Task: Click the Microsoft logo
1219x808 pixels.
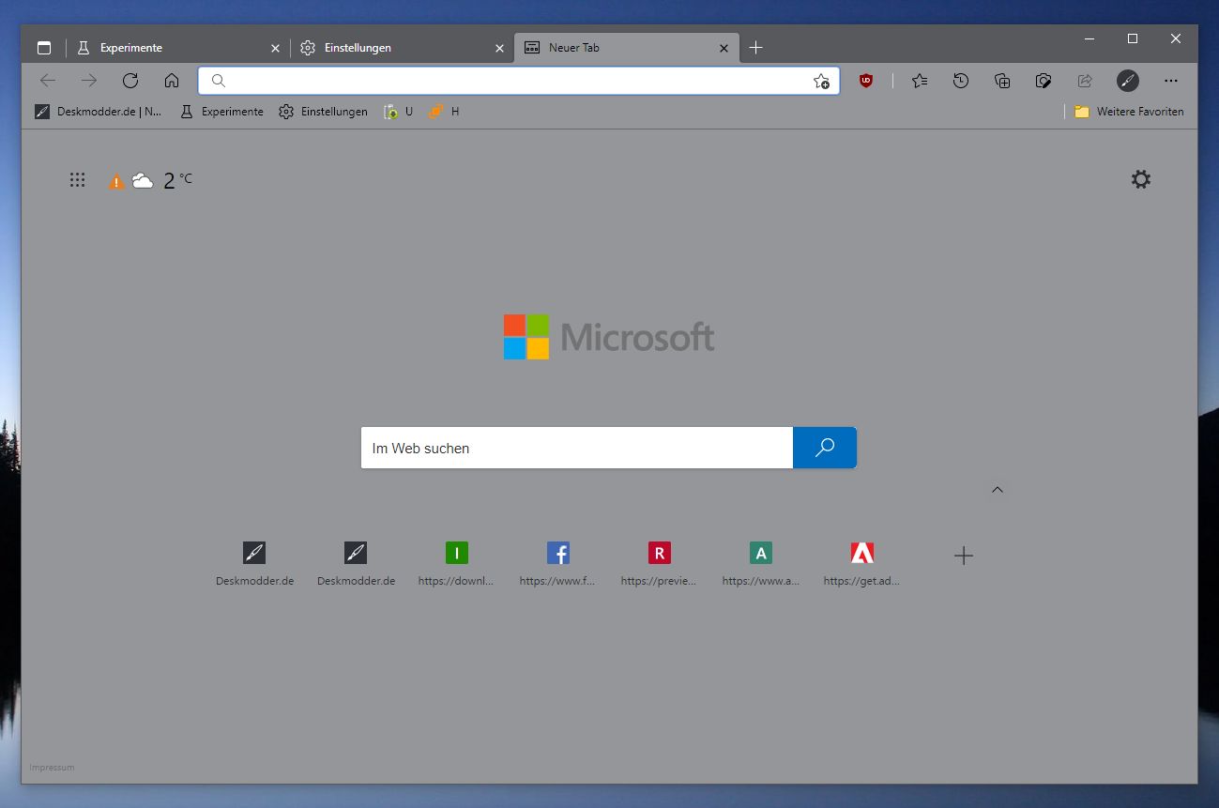Action: click(609, 337)
